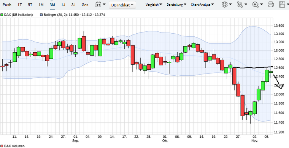The width and height of the screenshot is (289, 148).
Task: Expand the zoom dropdown arrow
Action: (261, 5)
